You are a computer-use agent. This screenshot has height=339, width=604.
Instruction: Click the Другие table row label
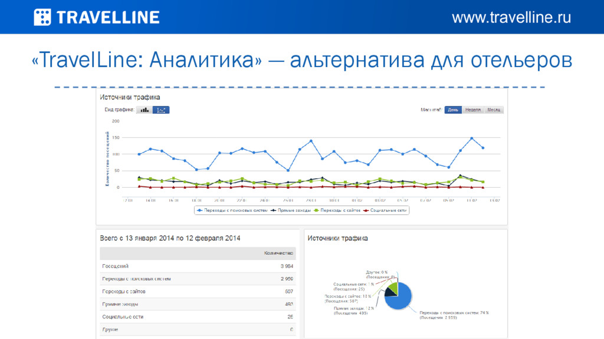pyautogui.click(x=110, y=330)
